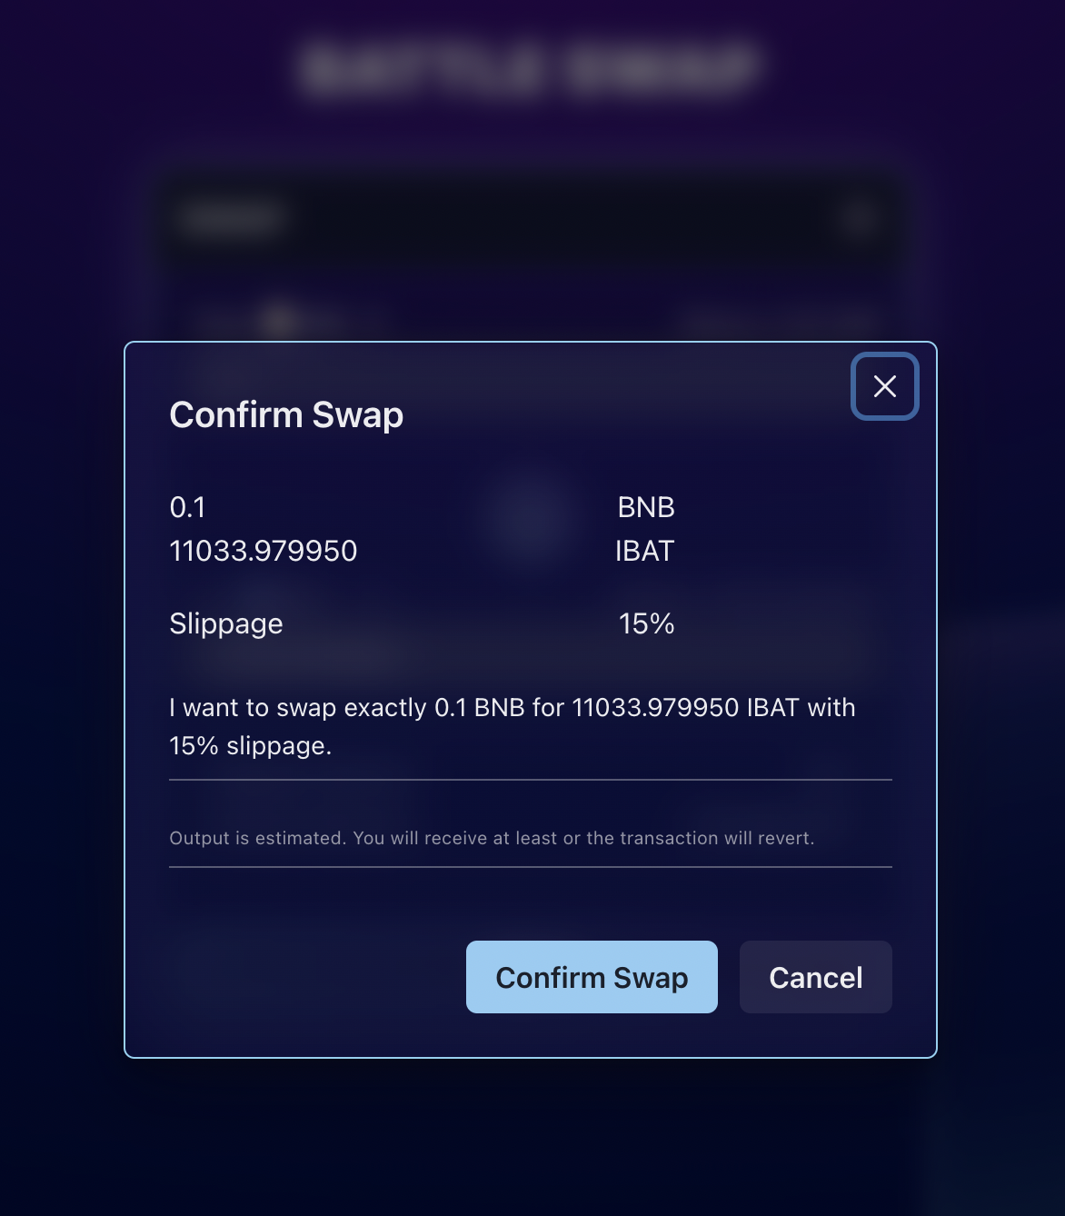Click blurred token icon behind dialog top
The image size is (1065, 1216).
[280, 319]
